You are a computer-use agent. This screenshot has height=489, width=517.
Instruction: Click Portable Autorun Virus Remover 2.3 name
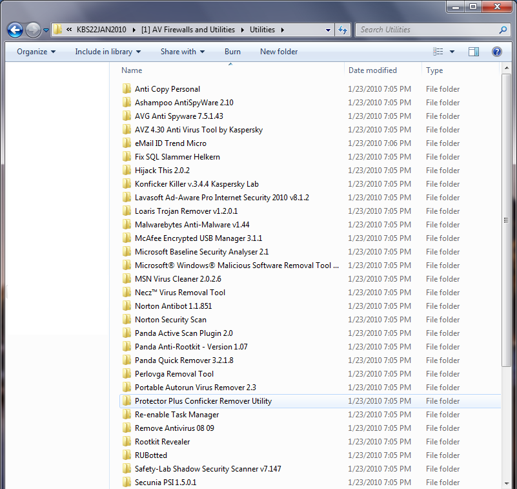click(x=195, y=388)
